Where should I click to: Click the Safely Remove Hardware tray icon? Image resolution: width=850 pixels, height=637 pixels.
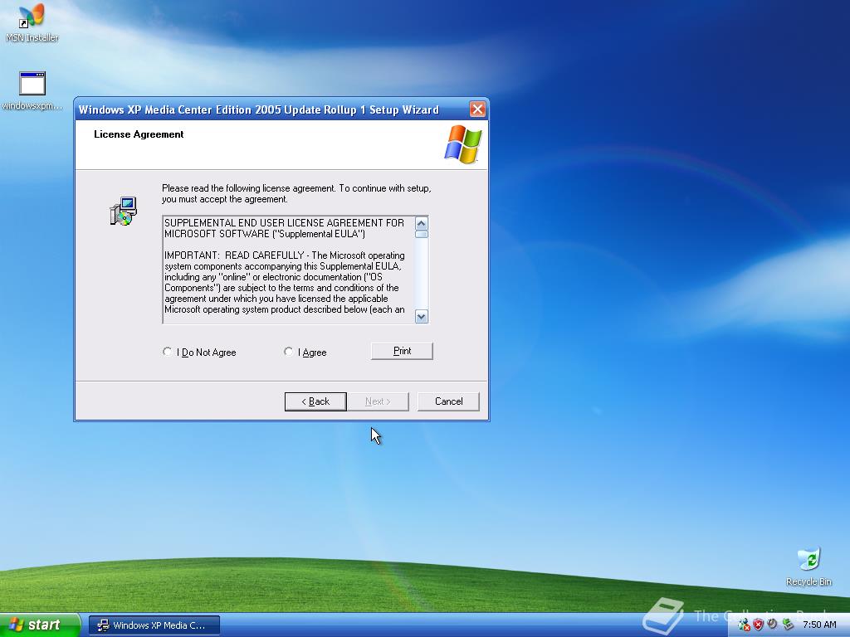click(x=789, y=625)
